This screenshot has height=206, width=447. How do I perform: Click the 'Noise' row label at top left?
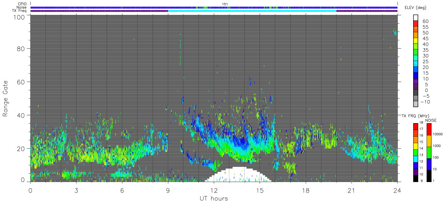click(x=22, y=7)
